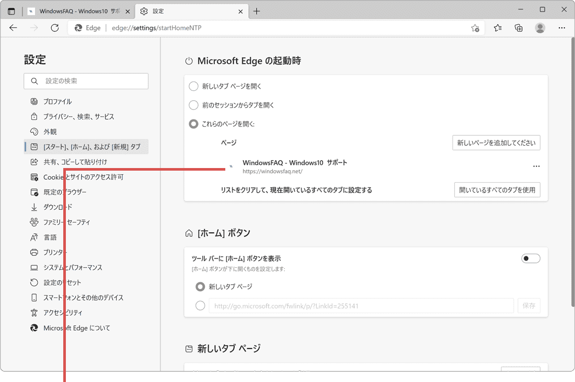Viewport: 575px width, 382px height.
Task: Reload the page with Refresh icon
Action: 55,28
